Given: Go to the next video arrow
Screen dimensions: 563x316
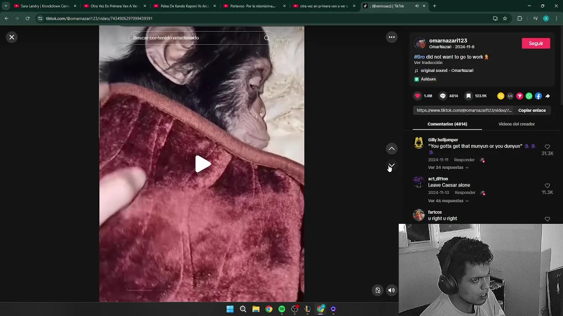Looking at the screenshot, I should pos(391,165).
